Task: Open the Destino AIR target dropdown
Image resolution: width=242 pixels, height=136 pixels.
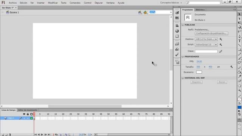Action: point(206,39)
